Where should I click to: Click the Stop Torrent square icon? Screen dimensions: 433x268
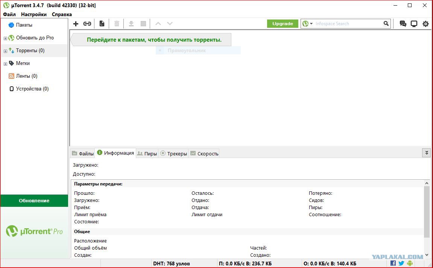pyautogui.click(x=143, y=24)
